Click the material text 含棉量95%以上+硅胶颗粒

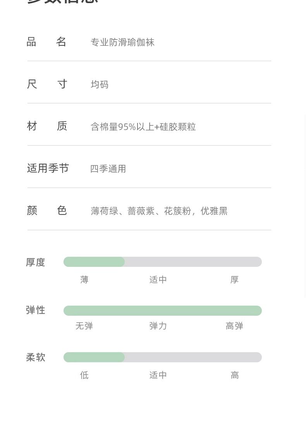pyautogui.click(x=143, y=127)
